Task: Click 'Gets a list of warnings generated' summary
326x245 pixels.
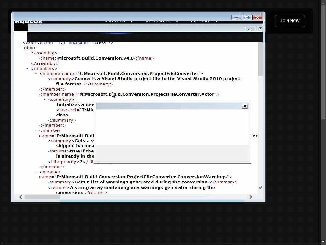Action: (x=142, y=182)
